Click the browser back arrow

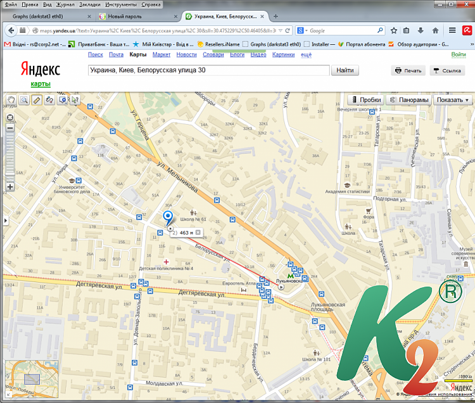pyautogui.click(x=11, y=30)
